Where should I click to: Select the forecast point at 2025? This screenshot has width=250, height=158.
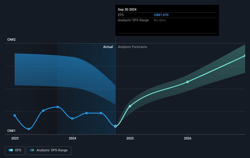[x=130, y=106]
